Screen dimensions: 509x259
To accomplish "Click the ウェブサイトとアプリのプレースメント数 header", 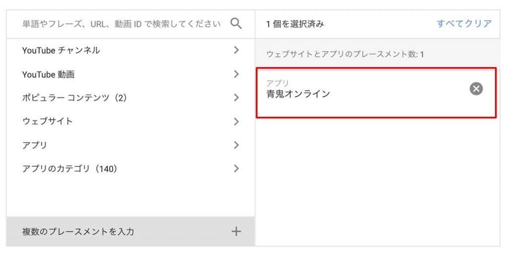I will (345, 54).
